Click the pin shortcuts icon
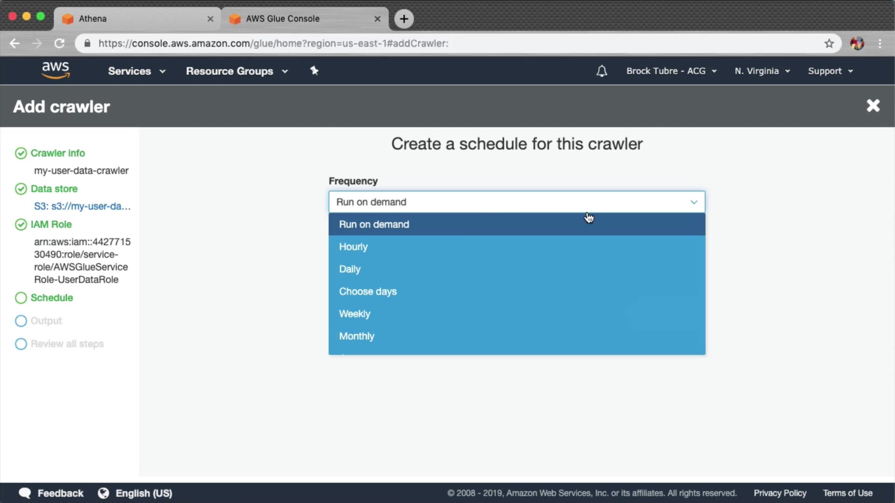Image resolution: width=895 pixels, height=503 pixels. click(x=314, y=71)
